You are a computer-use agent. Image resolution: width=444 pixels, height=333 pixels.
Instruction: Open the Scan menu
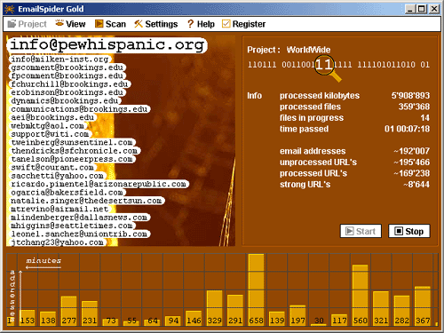point(110,24)
